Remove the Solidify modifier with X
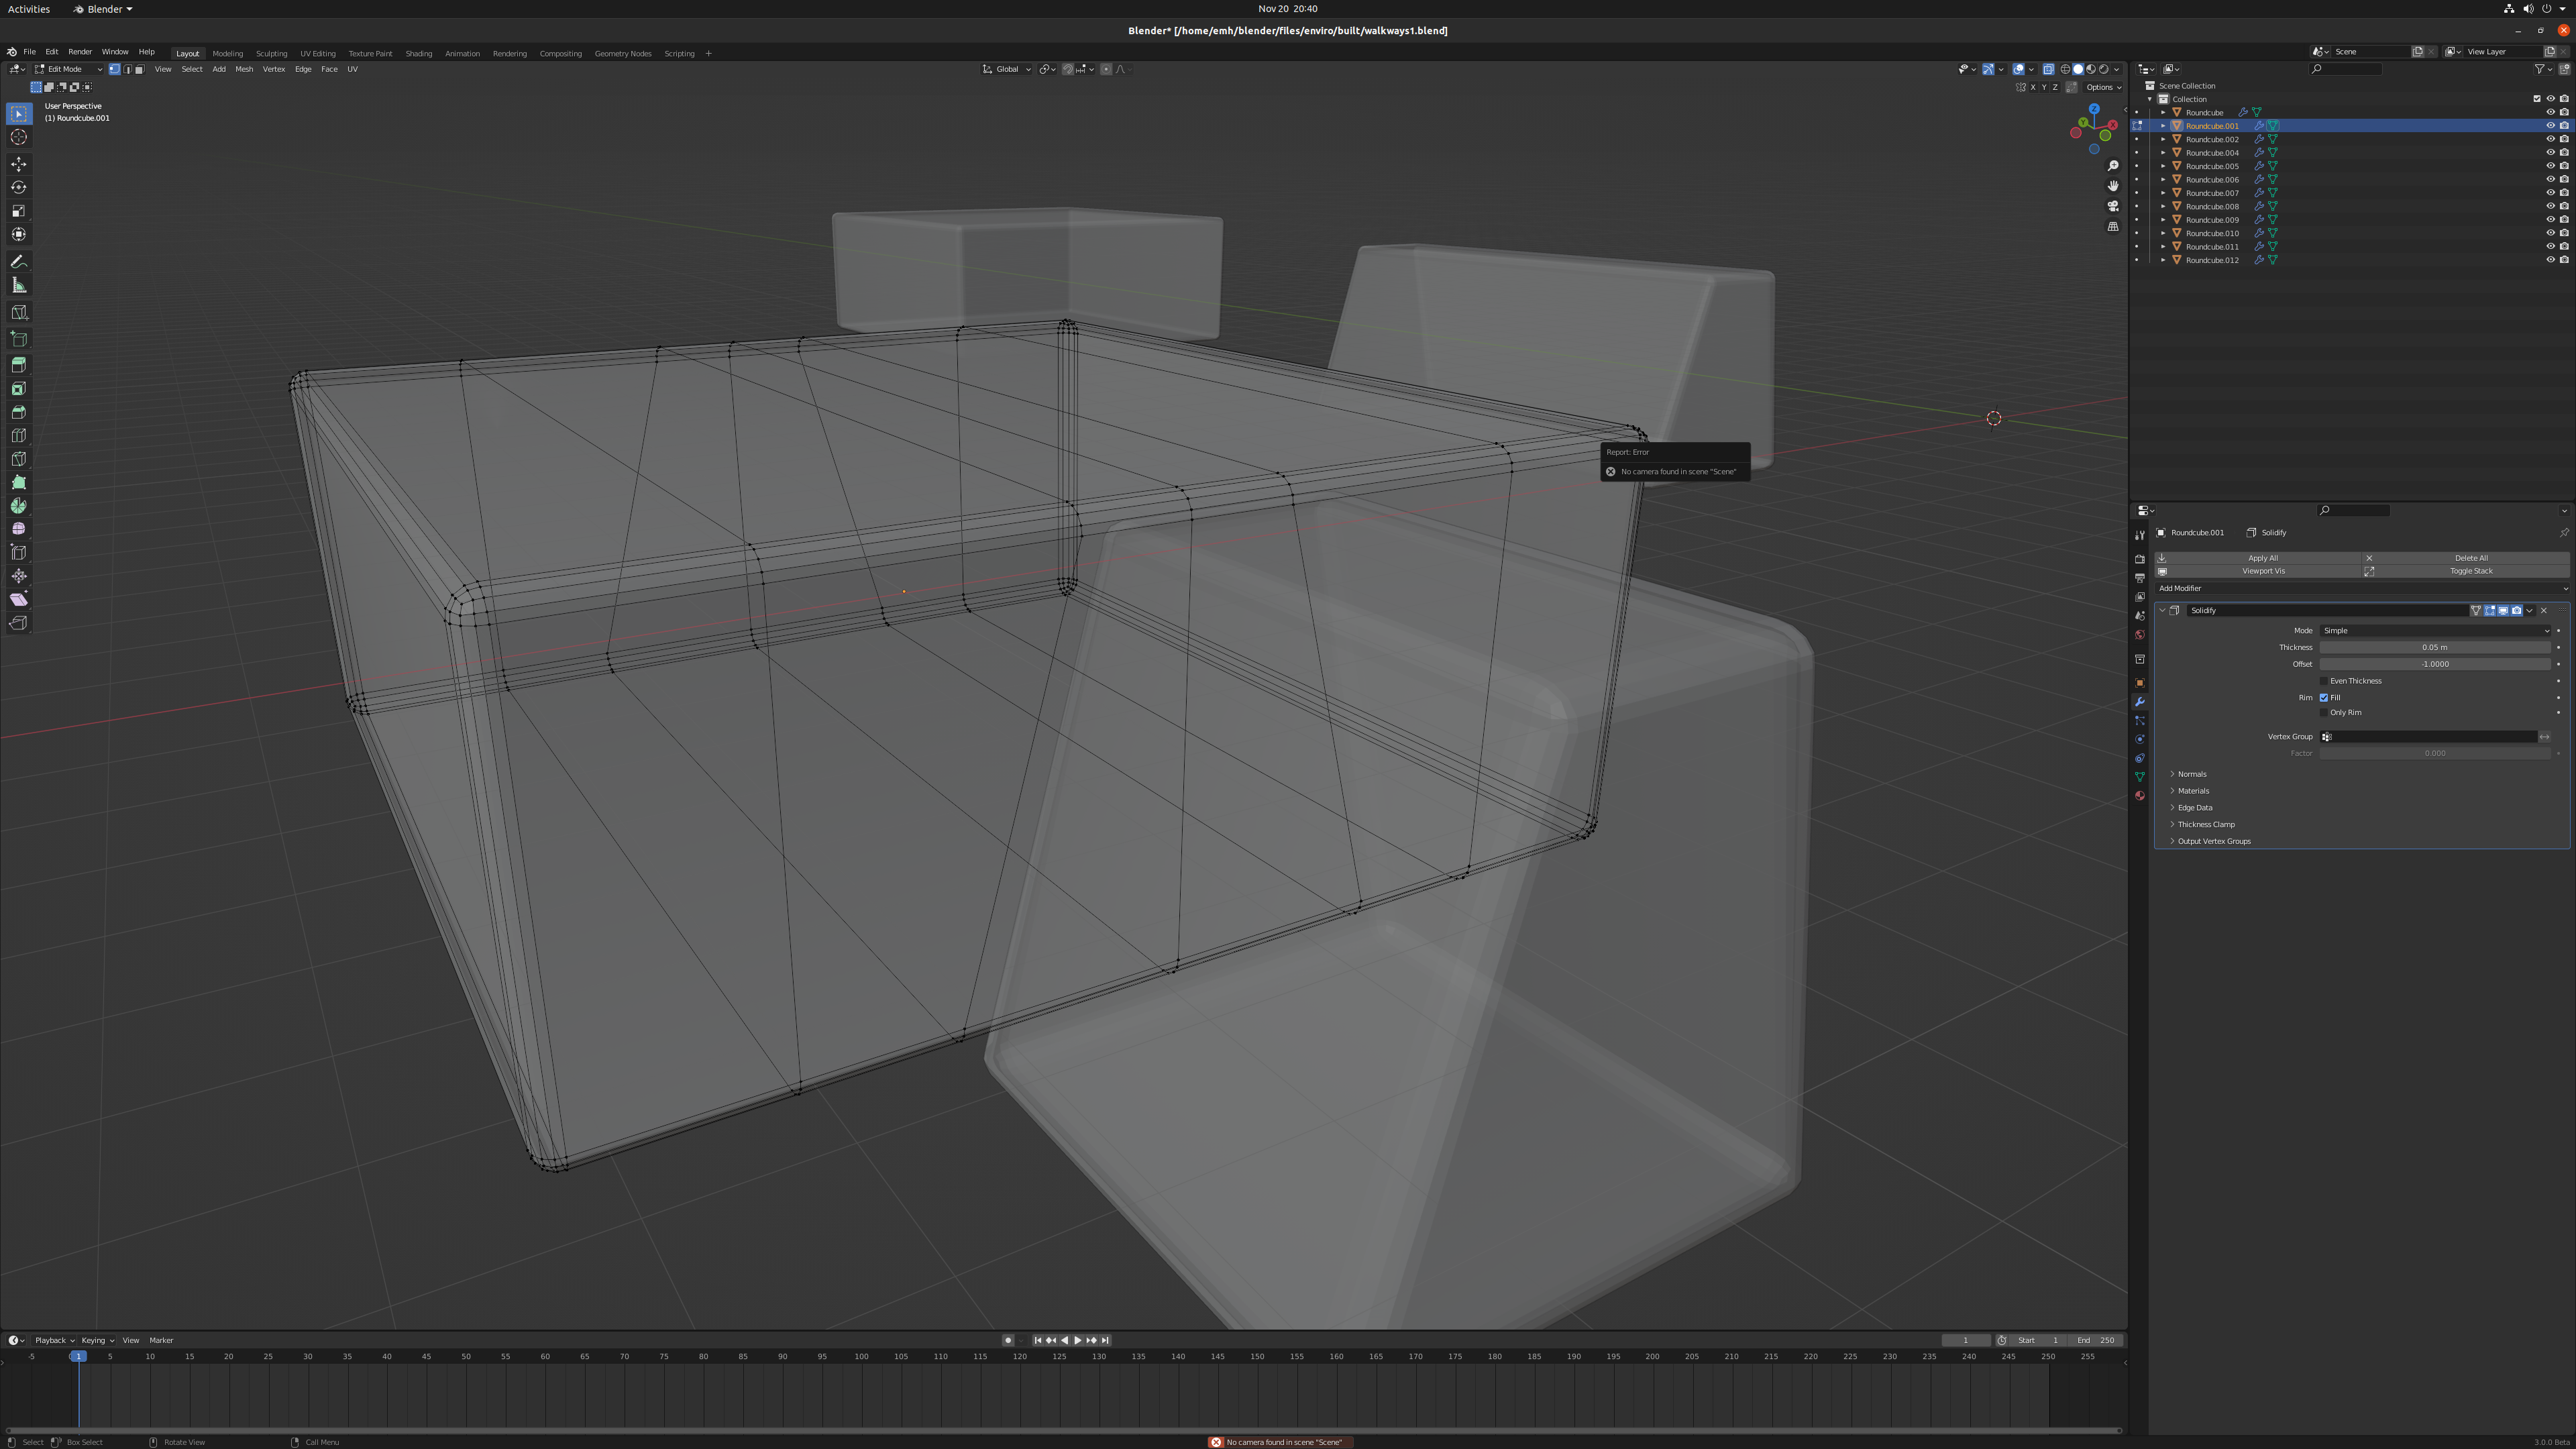This screenshot has height=1449, width=2576. coord(2544,611)
